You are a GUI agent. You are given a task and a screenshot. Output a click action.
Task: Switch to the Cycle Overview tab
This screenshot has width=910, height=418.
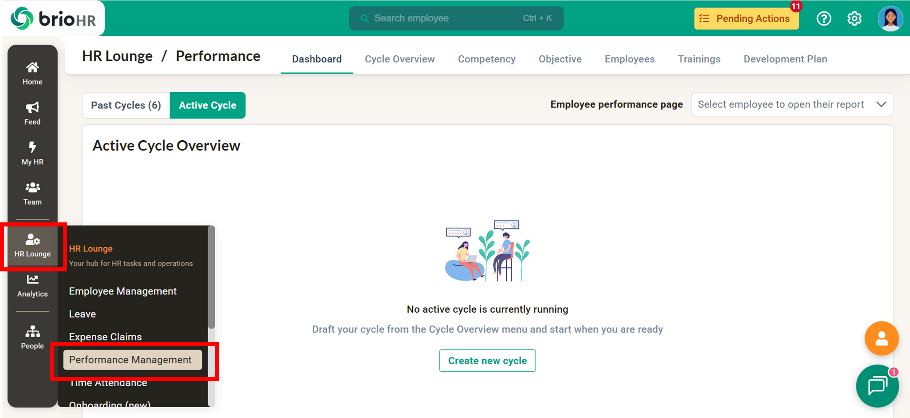pyautogui.click(x=400, y=59)
